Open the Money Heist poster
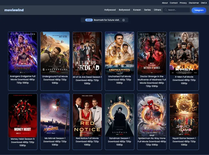This screenshot has width=209, height=155. point(23,116)
